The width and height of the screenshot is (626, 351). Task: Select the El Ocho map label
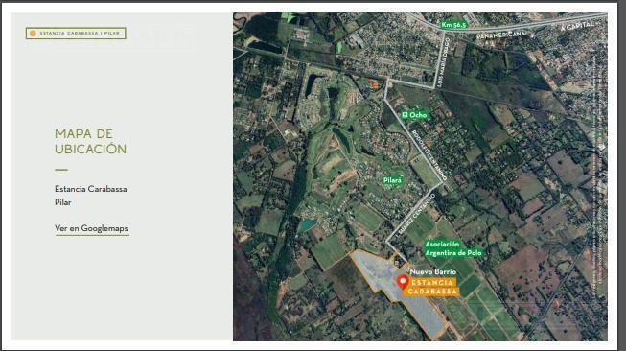pos(414,115)
